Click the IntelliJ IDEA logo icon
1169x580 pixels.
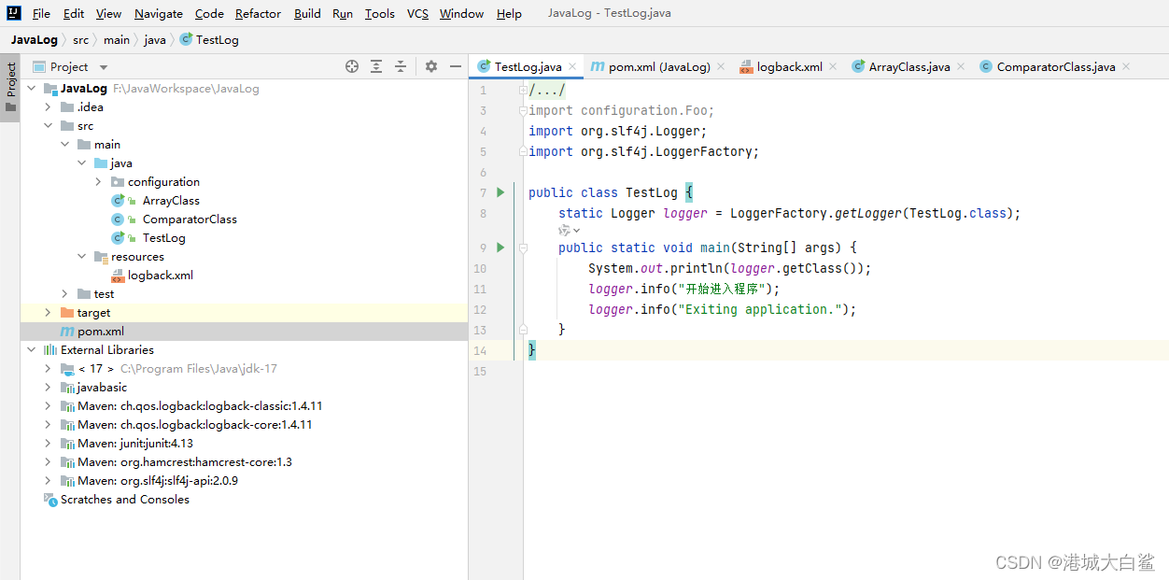[14, 13]
